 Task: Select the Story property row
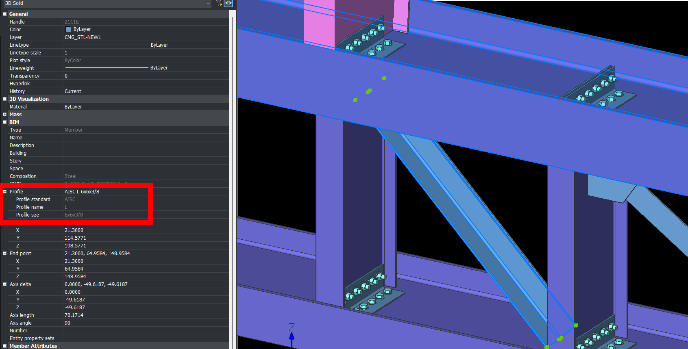[x=118, y=161]
